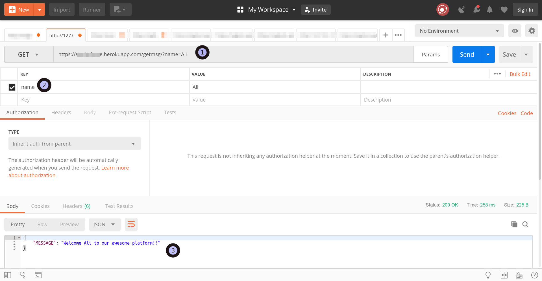Change the Inherit auth from parent type

(74, 144)
